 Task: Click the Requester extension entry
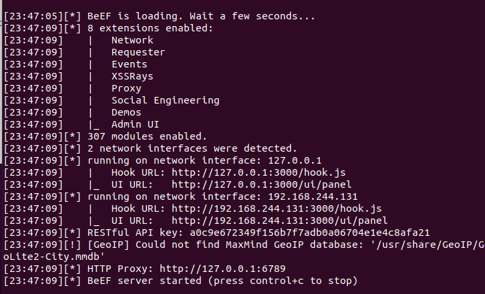138,52
